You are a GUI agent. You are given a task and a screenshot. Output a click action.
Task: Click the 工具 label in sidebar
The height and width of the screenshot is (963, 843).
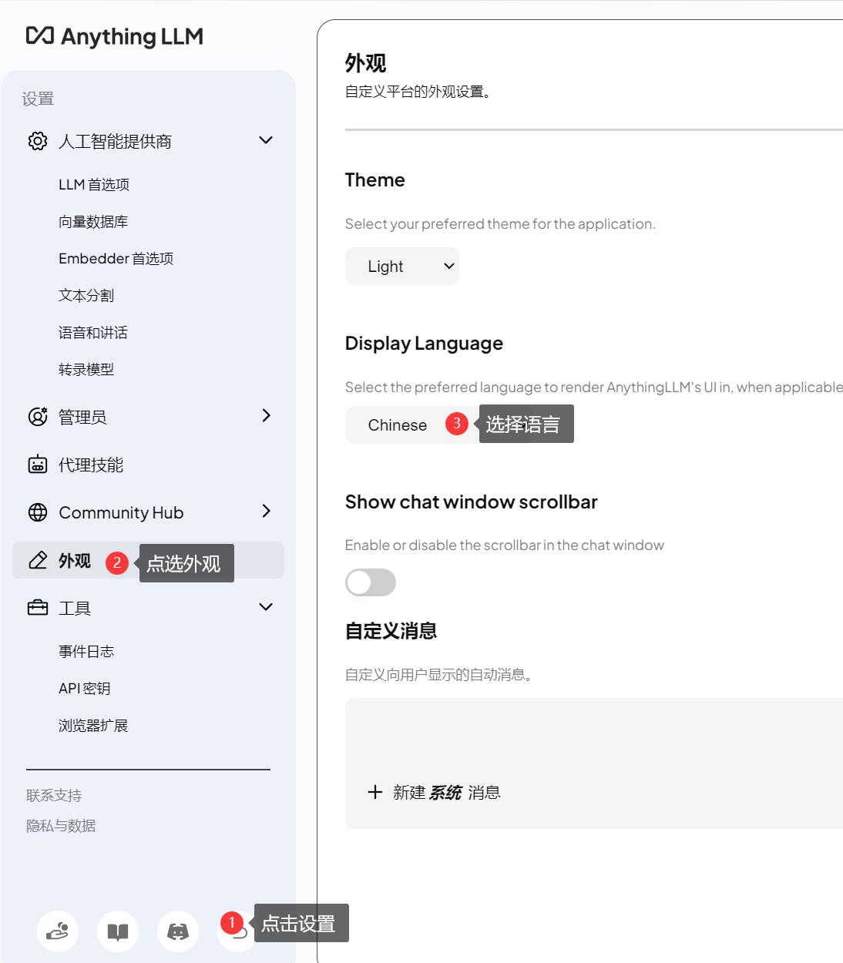point(75,608)
